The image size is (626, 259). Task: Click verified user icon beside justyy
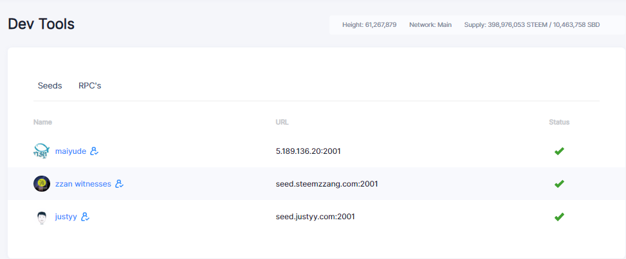(85, 217)
